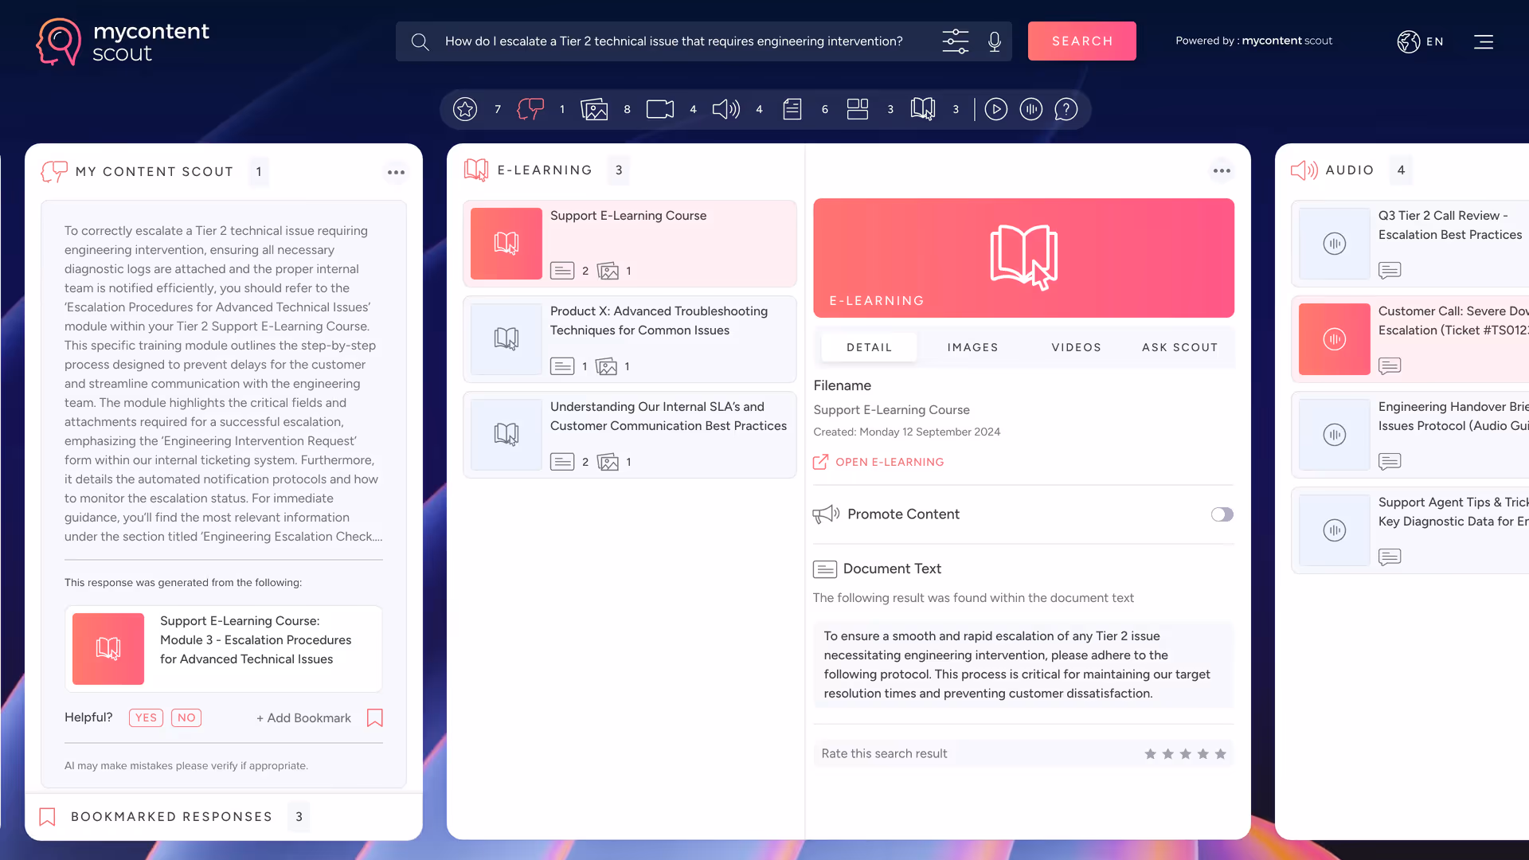Select favorites star icon in filter bar
The image size is (1529, 860).
click(465, 109)
